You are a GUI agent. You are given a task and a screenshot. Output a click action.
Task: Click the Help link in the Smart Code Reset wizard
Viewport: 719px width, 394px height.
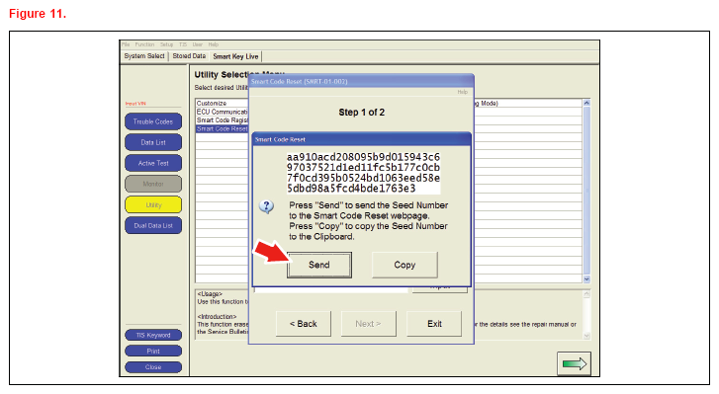tap(462, 92)
